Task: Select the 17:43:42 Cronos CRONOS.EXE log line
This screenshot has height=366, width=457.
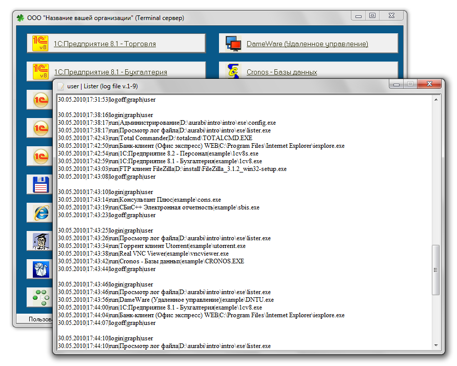Action: pyautogui.click(x=151, y=261)
